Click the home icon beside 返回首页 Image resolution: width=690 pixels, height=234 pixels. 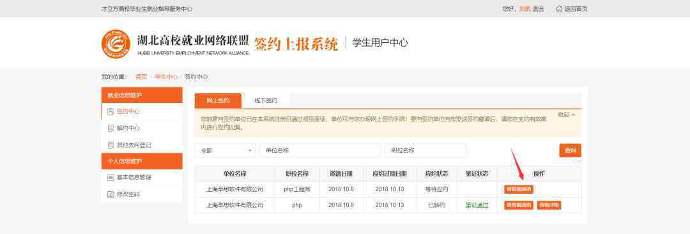pos(559,9)
